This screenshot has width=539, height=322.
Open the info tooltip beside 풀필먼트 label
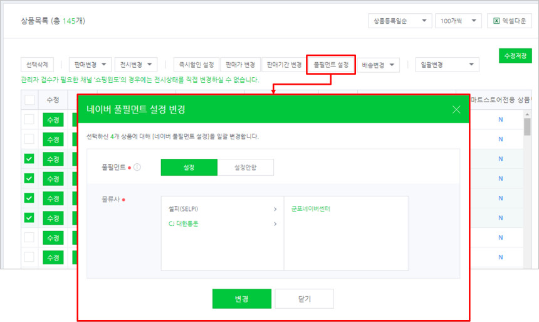pos(137,168)
